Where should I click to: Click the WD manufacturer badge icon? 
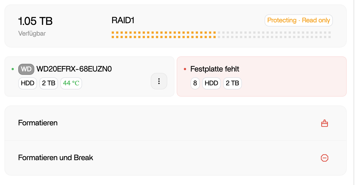26,69
